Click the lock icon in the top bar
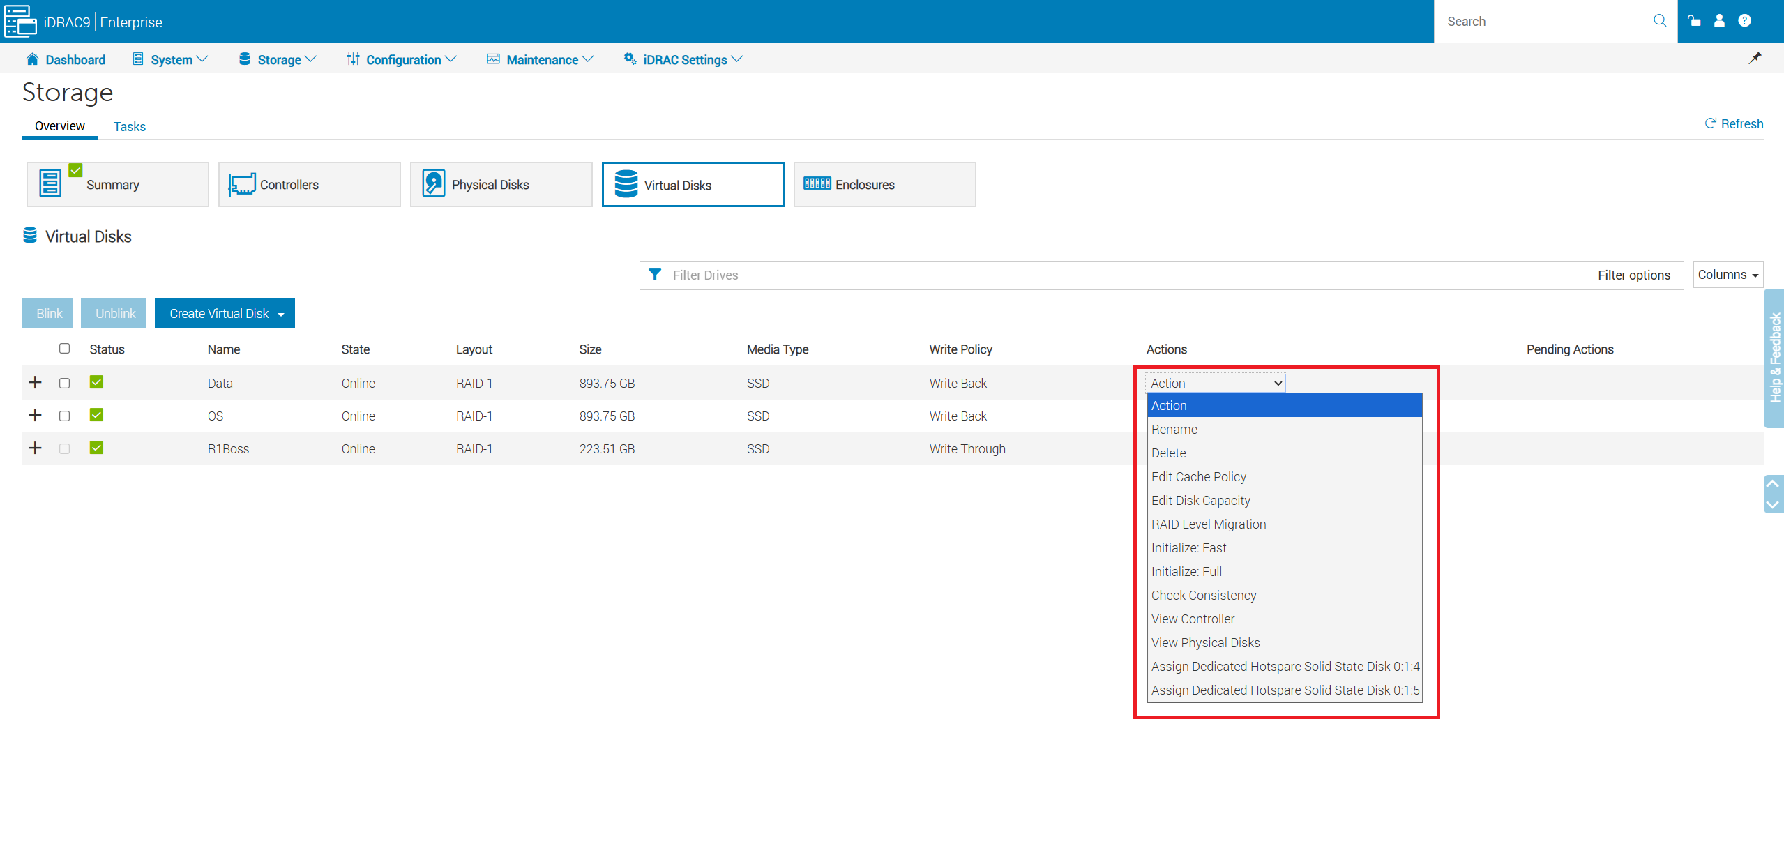Viewport: 1784px width, 855px height. coord(1693,20)
